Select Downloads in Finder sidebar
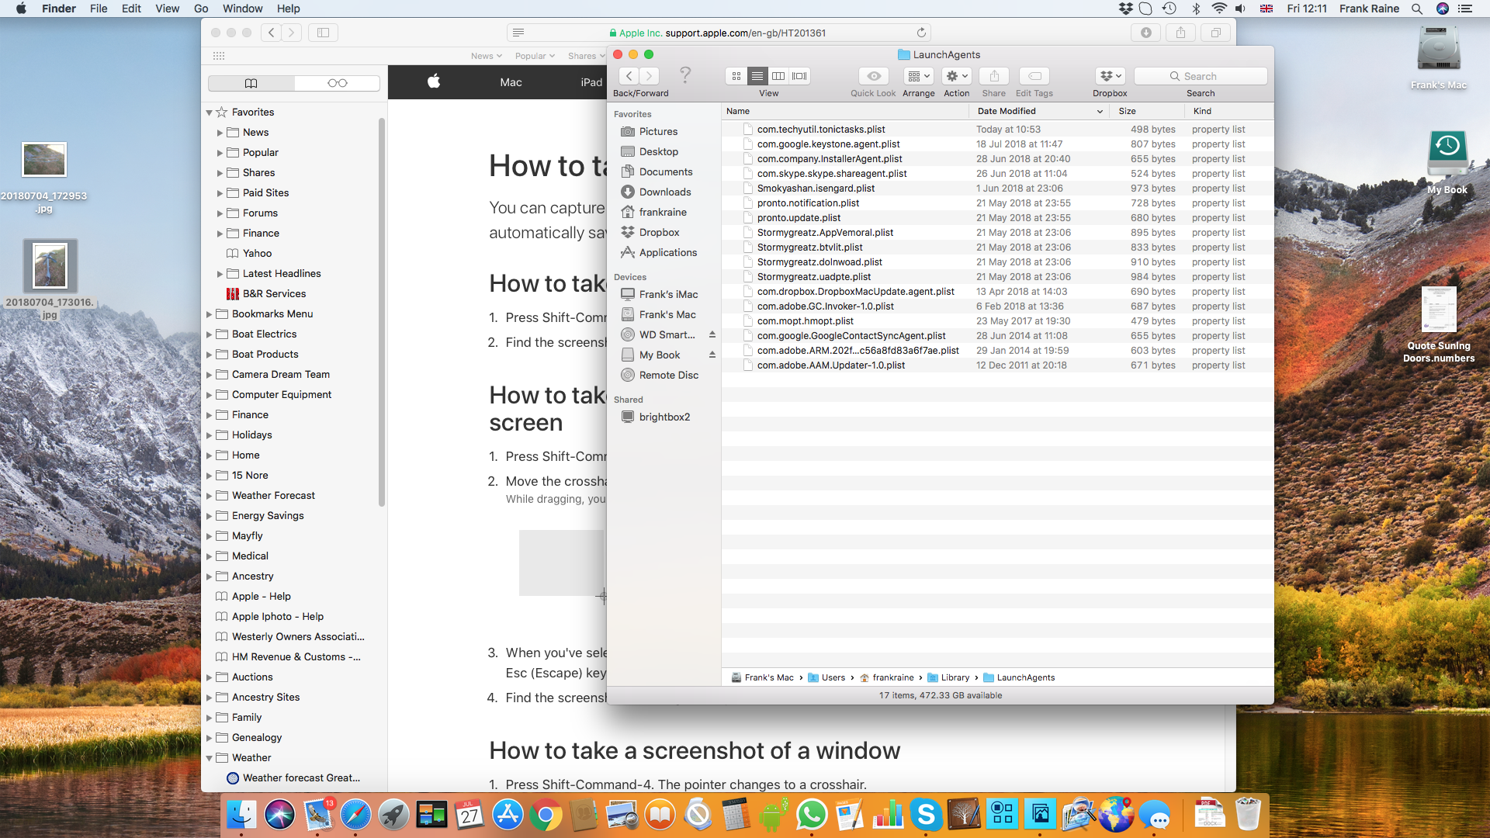1490x838 pixels. (x=664, y=192)
